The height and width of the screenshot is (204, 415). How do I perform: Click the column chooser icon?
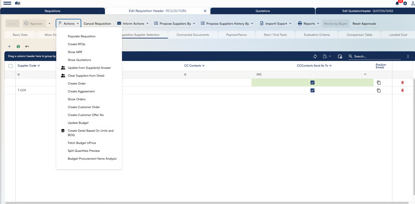pos(340,56)
